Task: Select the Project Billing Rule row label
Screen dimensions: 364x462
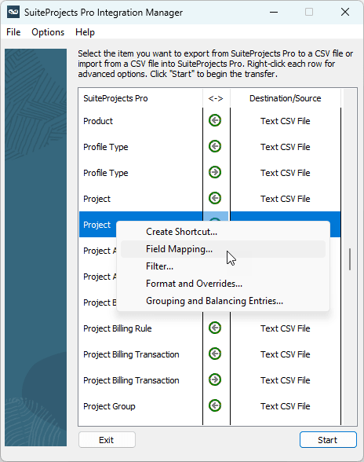Action: [x=118, y=328]
